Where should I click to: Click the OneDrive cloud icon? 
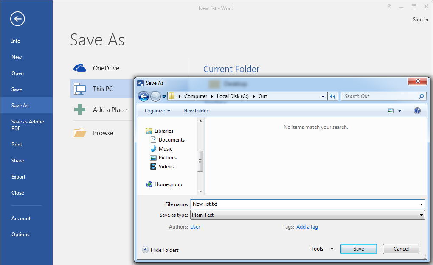(80, 68)
